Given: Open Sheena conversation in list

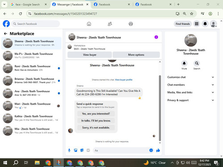Looking at the screenshot, I should [31, 43].
